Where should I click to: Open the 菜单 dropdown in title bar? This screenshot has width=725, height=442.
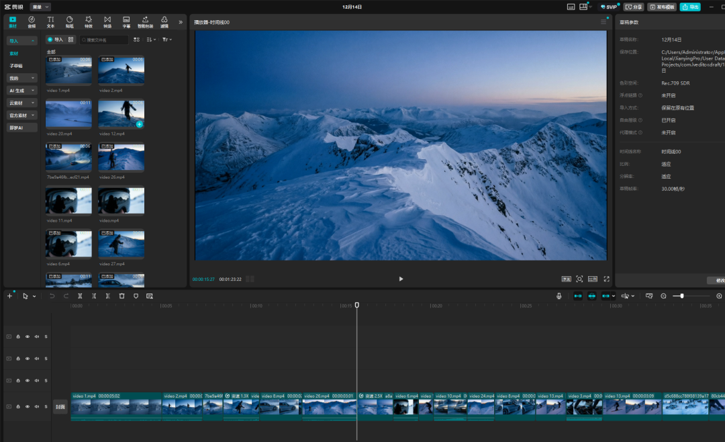pos(40,7)
